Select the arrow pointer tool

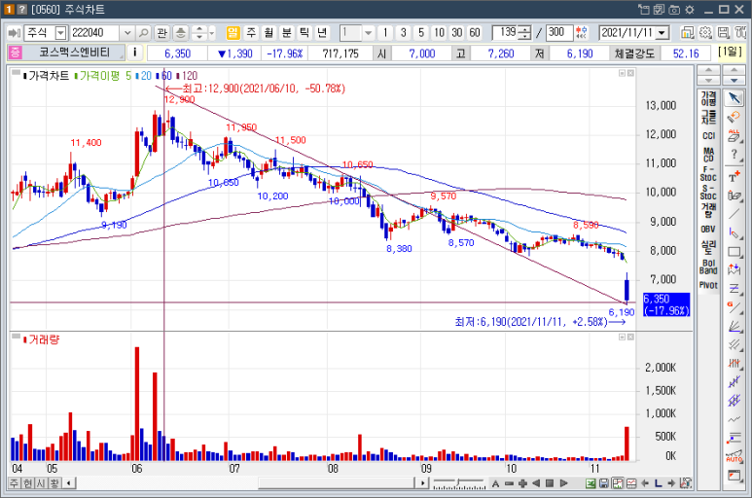(x=734, y=98)
